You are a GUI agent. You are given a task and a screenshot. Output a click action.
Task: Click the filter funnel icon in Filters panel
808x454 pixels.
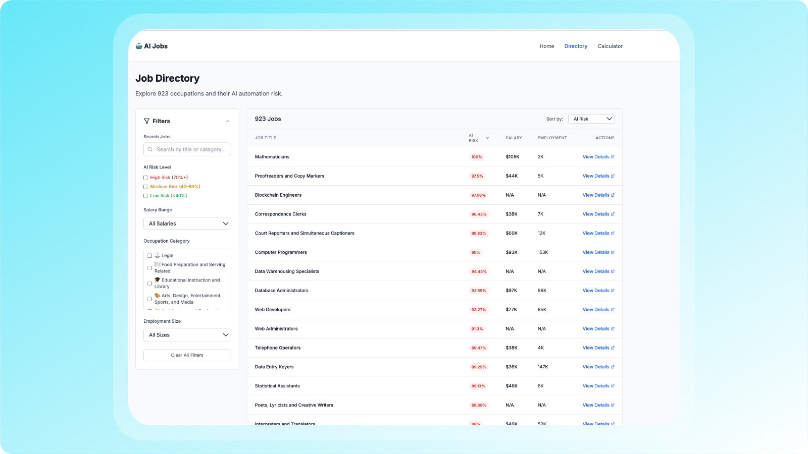tap(147, 121)
